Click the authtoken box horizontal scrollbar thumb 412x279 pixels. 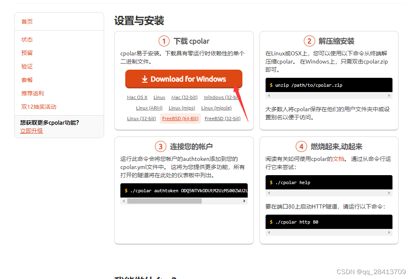pos(164,201)
